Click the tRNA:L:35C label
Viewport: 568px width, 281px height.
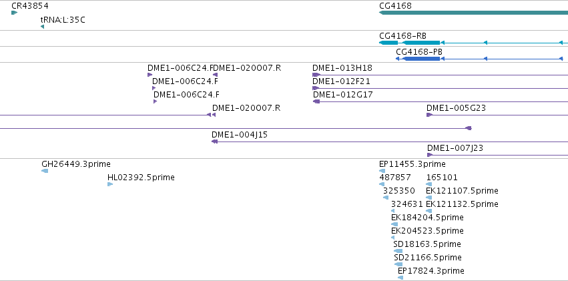63,19
